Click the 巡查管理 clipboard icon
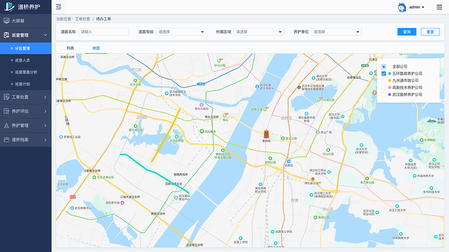 click(x=6, y=35)
